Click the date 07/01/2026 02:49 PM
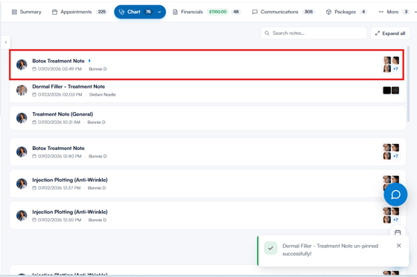417x277 pixels. tap(60, 69)
